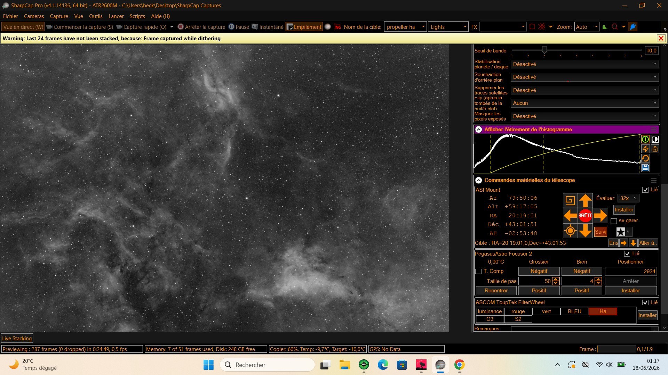Save histogram stretch with floppy icon

click(645, 168)
